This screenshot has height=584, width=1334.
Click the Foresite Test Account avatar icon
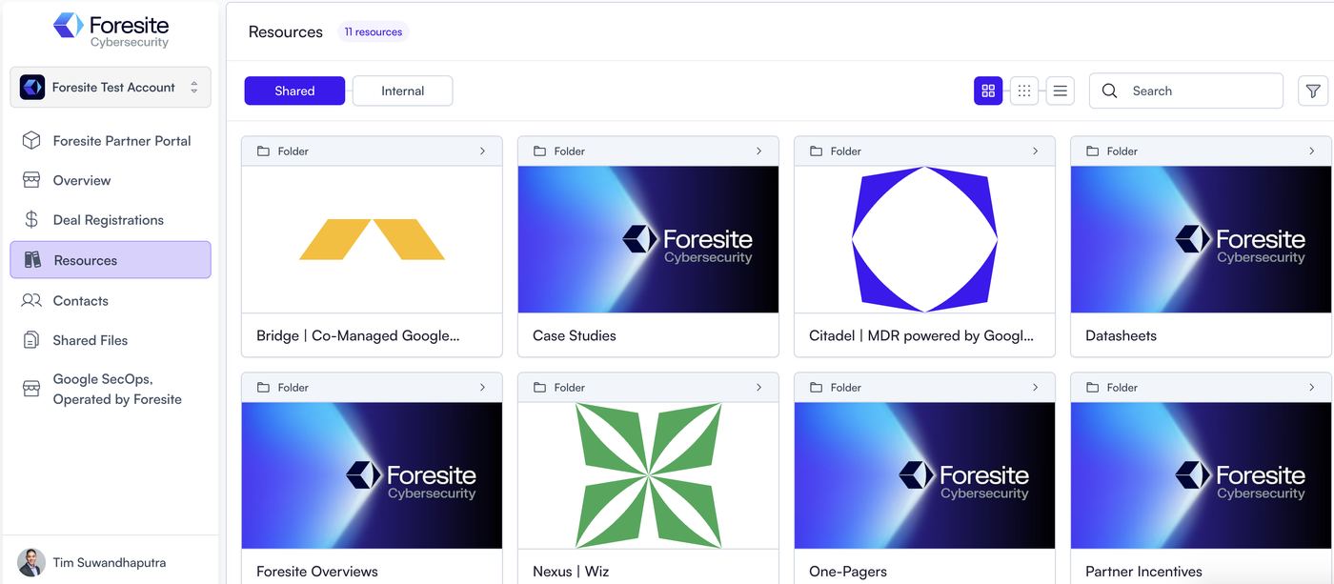click(32, 87)
